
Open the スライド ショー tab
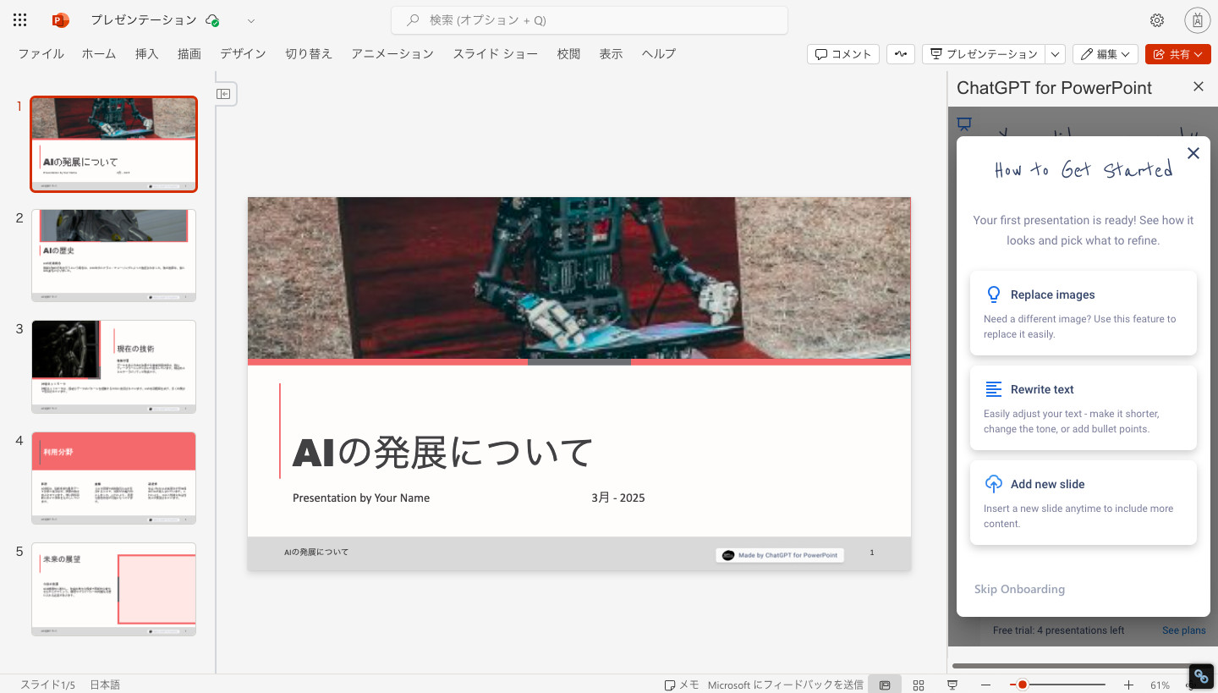495,54
